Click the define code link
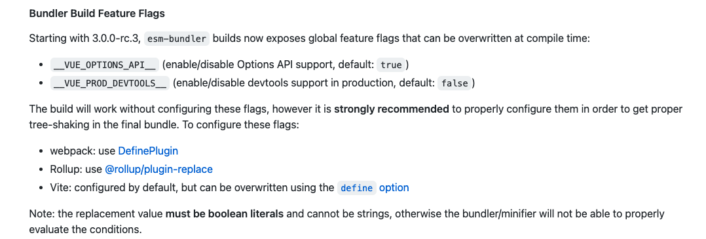 pos(356,188)
